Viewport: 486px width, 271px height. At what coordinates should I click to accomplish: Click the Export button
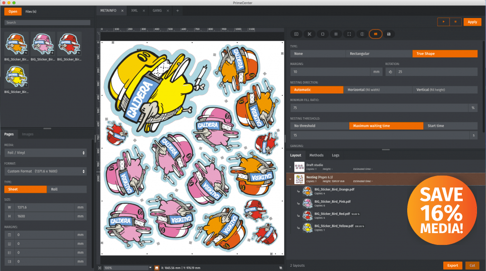[452, 265]
